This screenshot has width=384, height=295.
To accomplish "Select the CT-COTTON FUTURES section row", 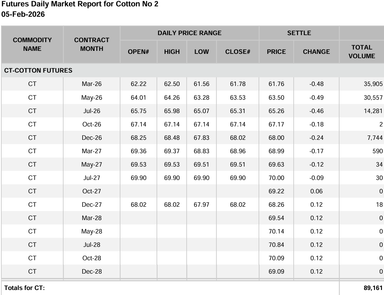I will point(38,71).
